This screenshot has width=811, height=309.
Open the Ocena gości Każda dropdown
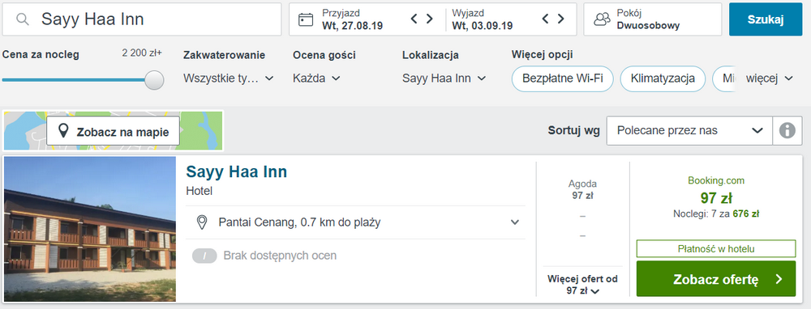coord(316,78)
